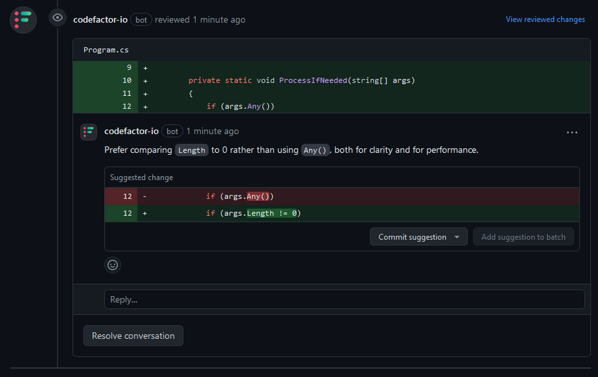Click the inline code 'Length' in comment

[x=191, y=150]
